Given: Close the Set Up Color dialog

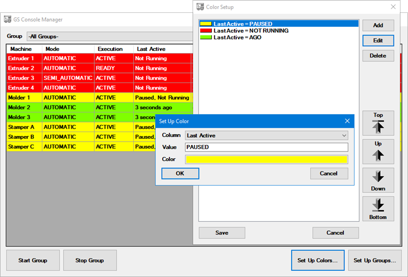Looking at the screenshot, I should tap(347, 121).
